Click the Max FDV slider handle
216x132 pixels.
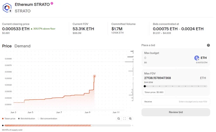tap(145, 86)
